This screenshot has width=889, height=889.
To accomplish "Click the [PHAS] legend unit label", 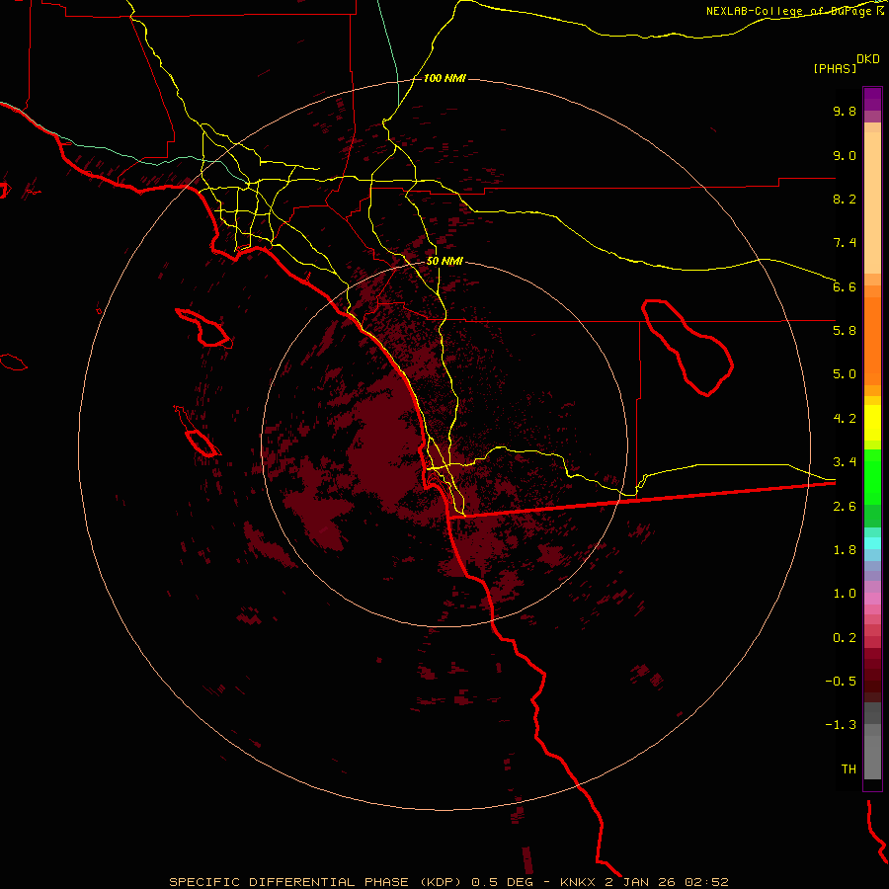I will [835, 68].
